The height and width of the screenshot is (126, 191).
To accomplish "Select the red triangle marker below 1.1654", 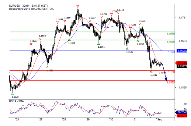I will [40, 39].
